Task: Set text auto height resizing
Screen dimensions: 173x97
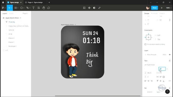Action: click(x=161, y=77)
